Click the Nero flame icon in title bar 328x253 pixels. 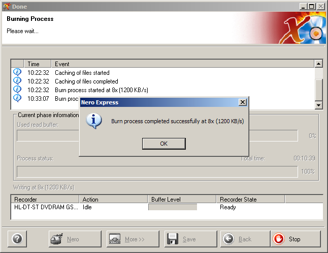[6, 7]
